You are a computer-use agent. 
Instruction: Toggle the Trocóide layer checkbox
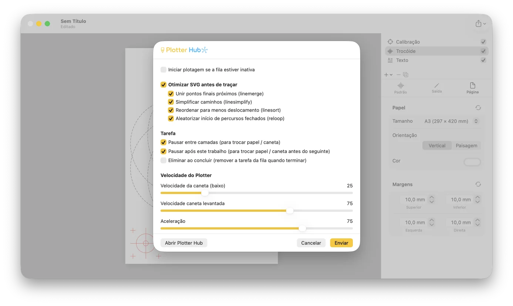point(483,51)
